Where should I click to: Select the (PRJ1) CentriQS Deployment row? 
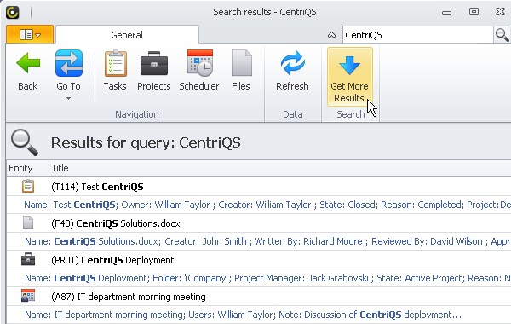pos(259,260)
